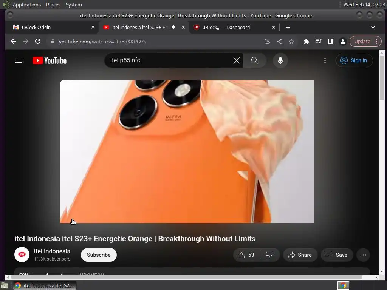Image resolution: width=387 pixels, height=290 pixels.
Task: Open the Places menu
Action: coord(53,5)
